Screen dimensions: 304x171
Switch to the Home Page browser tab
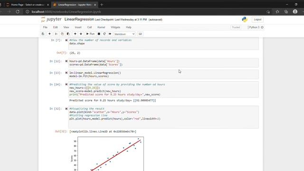coord(28,5)
